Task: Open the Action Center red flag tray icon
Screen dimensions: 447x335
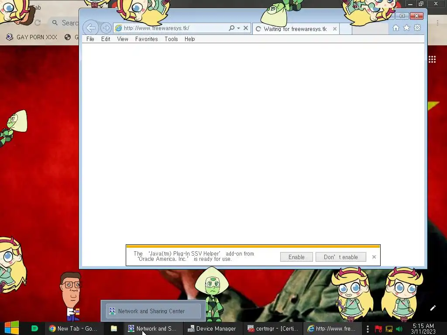Action: [378, 329]
